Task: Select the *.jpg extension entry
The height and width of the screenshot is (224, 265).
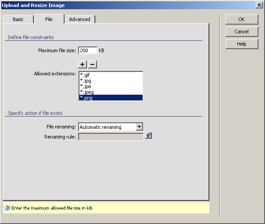Action: [111, 81]
